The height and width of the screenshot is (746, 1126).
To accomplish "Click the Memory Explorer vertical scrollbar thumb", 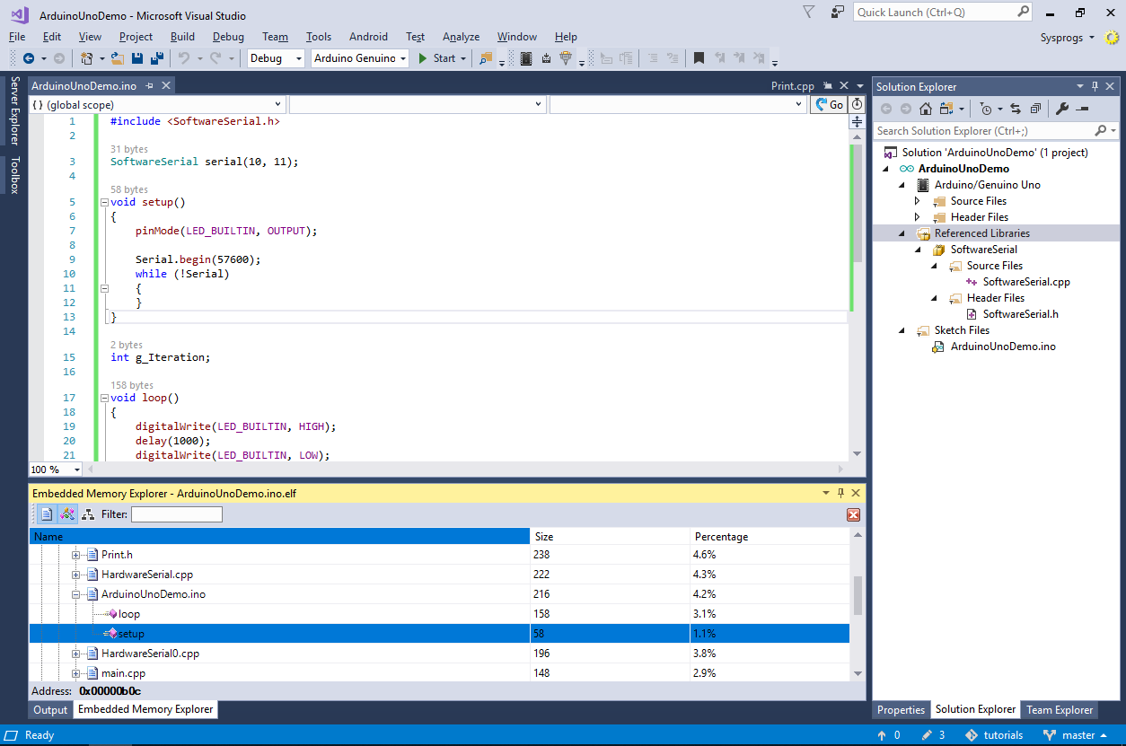I will (x=858, y=596).
